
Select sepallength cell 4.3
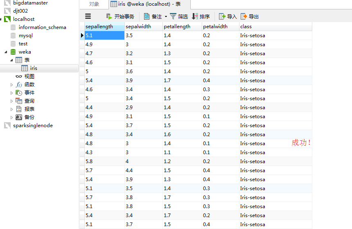tap(104, 153)
